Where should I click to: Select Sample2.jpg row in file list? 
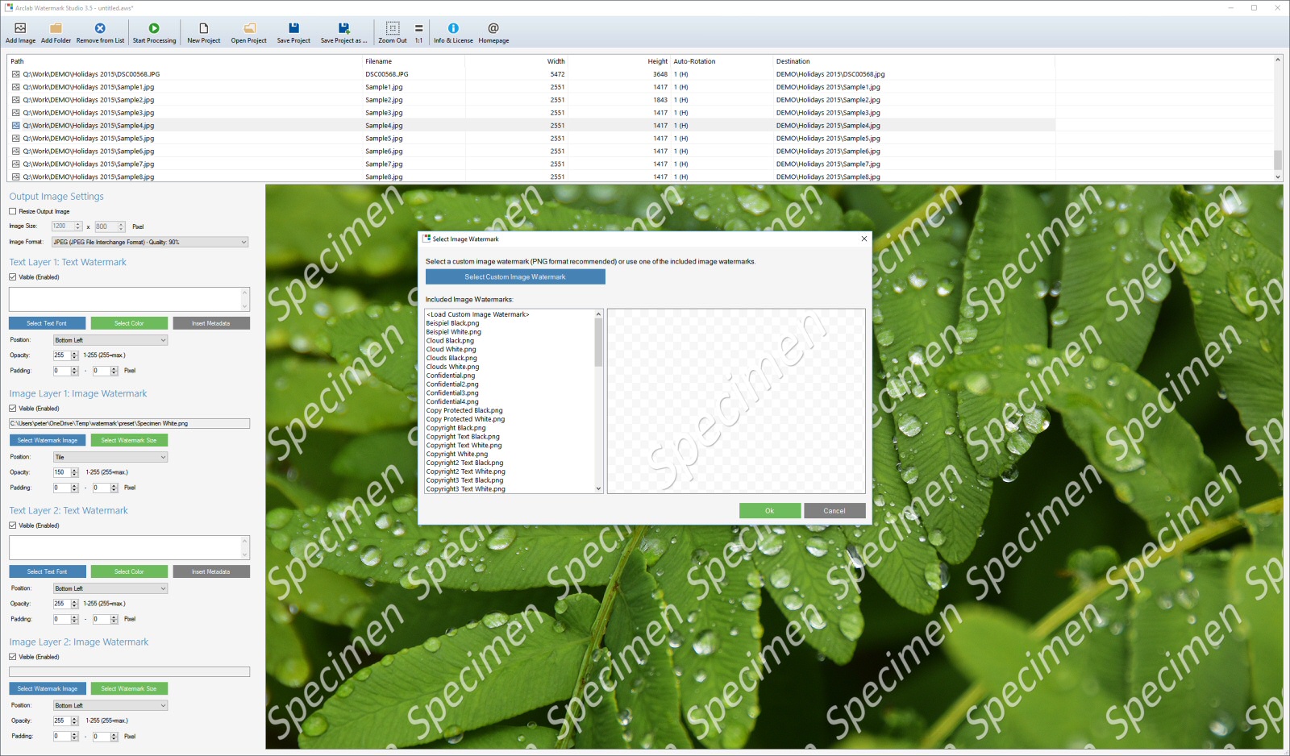[531, 100]
